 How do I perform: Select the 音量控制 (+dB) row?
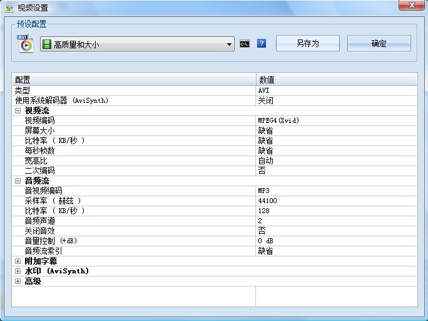(215, 241)
